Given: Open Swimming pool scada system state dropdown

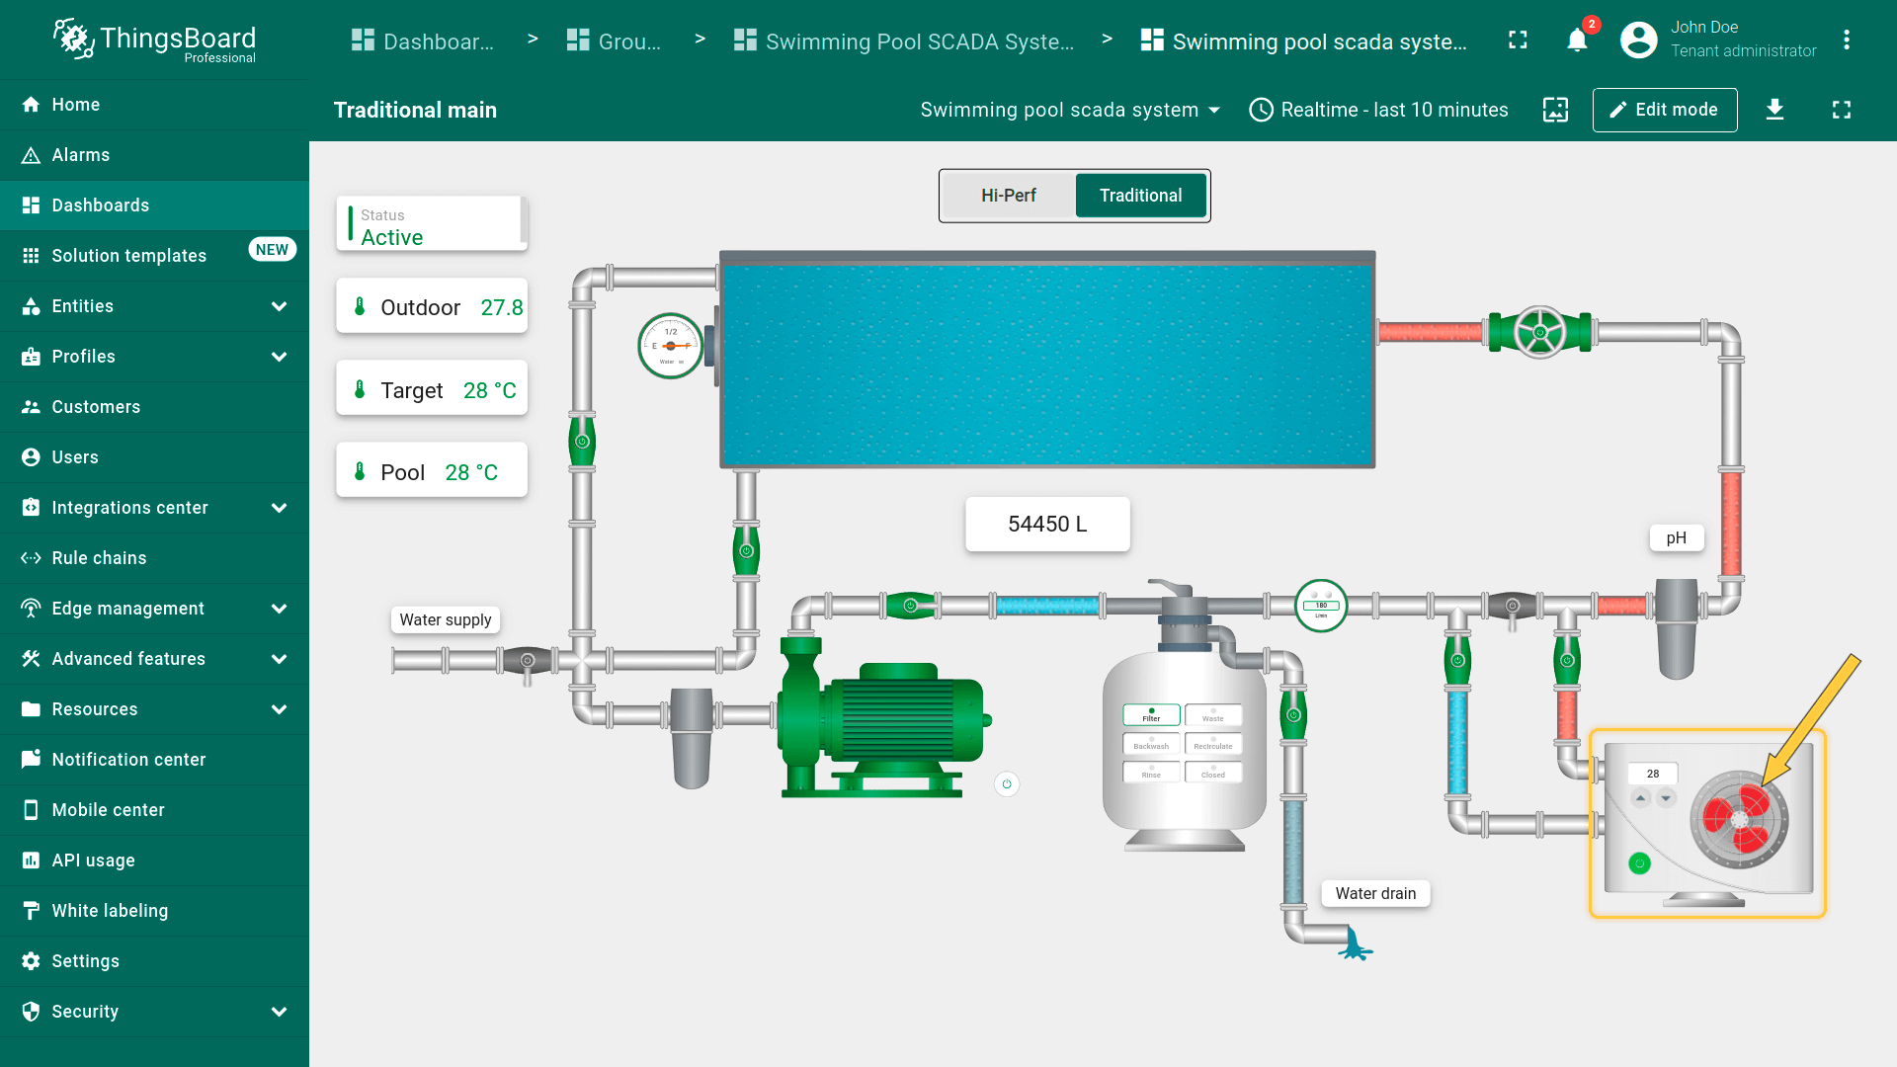Looking at the screenshot, I should click(x=1070, y=110).
